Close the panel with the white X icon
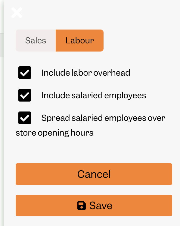The image size is (180, 226). tap(17, 13)
